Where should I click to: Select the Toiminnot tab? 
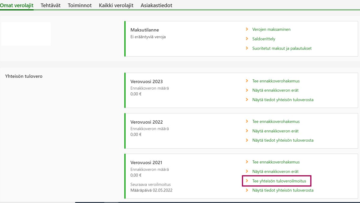pos(79,5)
